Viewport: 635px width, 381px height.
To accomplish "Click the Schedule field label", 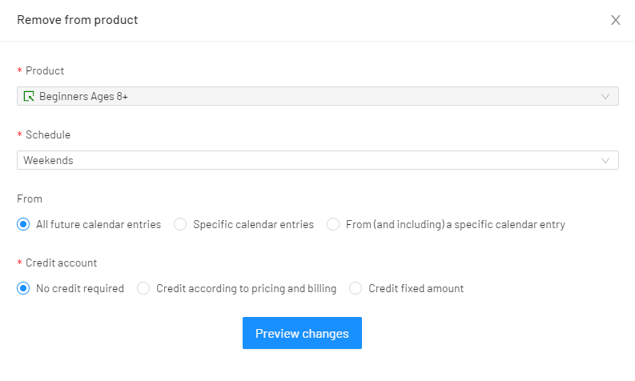I will [48, 134].
